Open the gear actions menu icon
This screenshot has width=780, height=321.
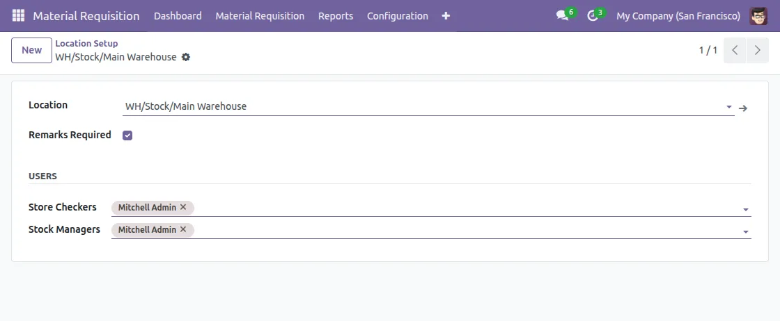click(186, 57)
